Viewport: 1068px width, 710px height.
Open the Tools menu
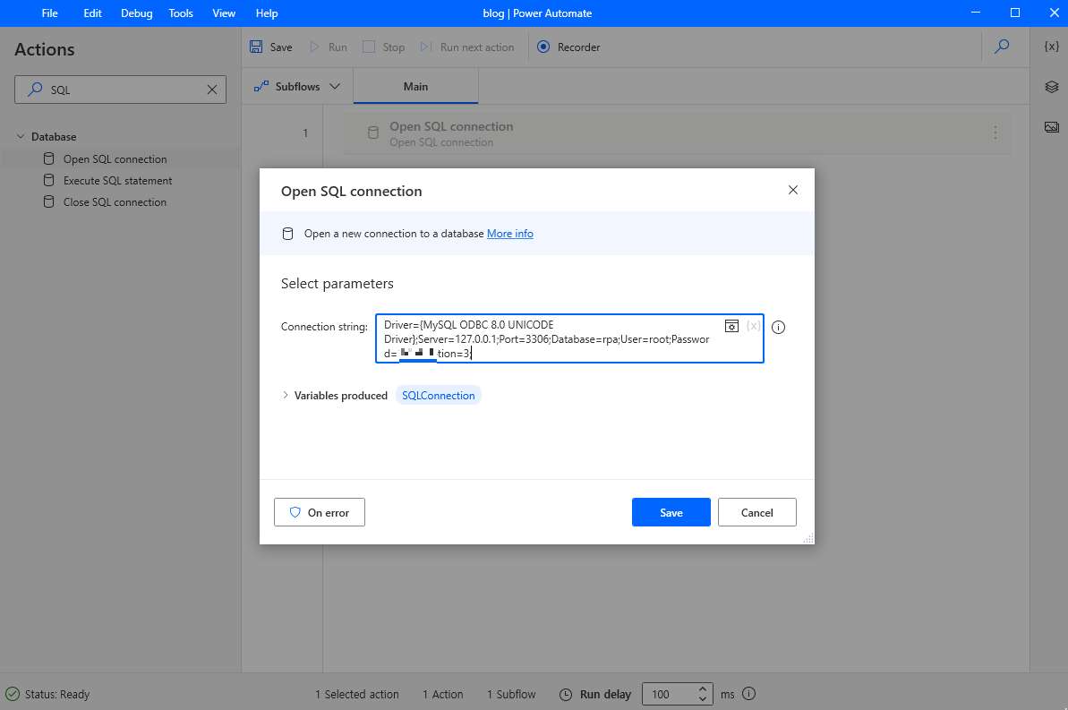coord(181,13)
